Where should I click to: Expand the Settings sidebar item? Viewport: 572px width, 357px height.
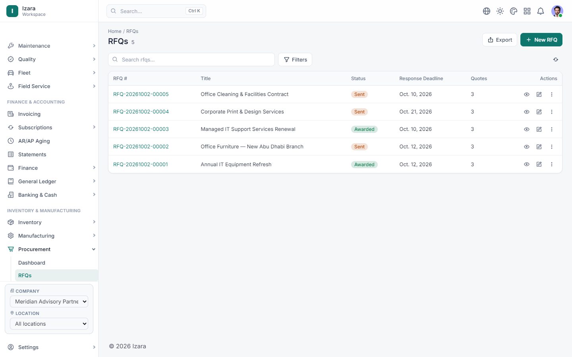pyautogui.click(x=51, y=347)
